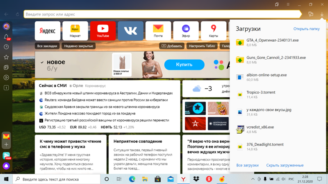Open notifications bell in sidebar
328x184 pixels.
6,37
